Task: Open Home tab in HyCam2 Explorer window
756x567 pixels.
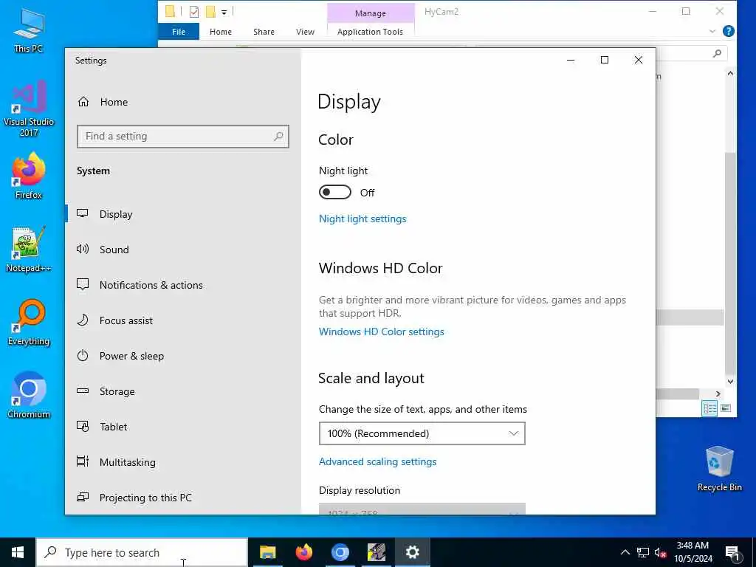Action: [x=220, y=32]
